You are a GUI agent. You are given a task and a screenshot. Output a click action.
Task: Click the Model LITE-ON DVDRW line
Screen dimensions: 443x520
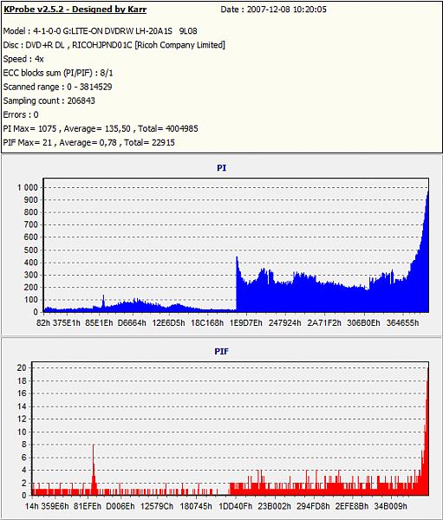point(101,31)
